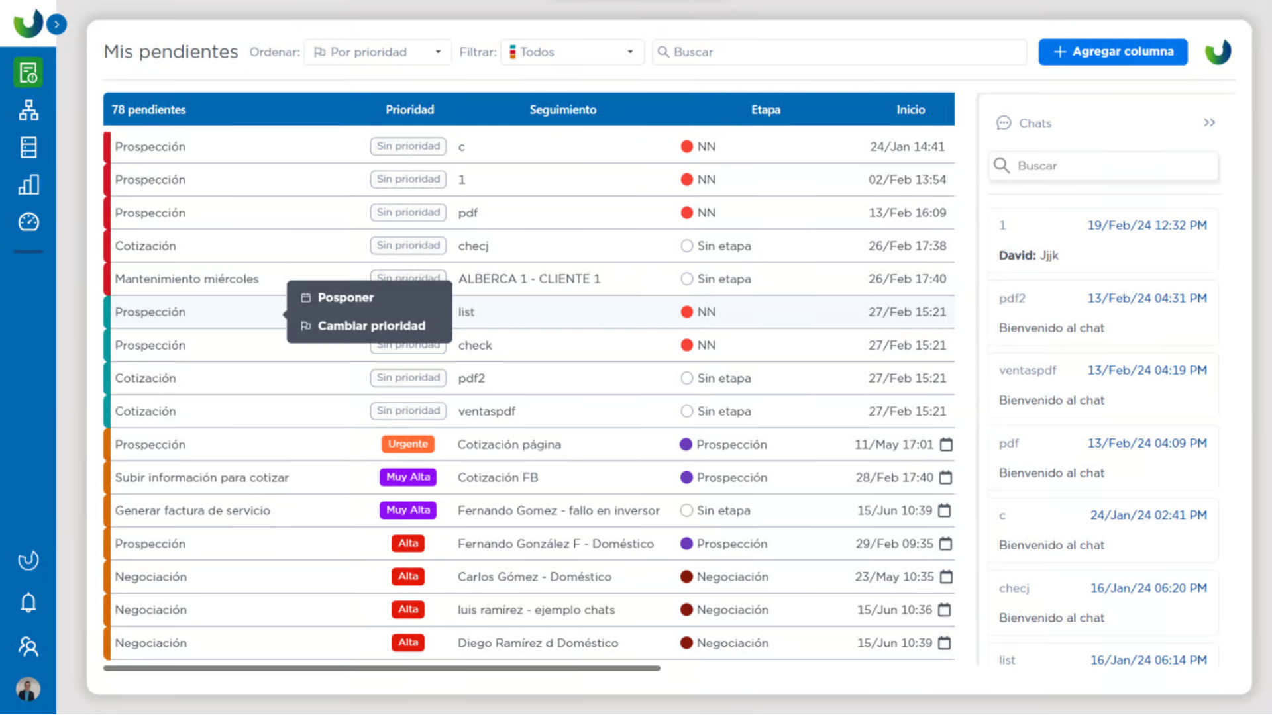Screen dimensions: 1272x715
Task: Click Sin etapa circle in ventaspdf row
Action: pos(687,411)
